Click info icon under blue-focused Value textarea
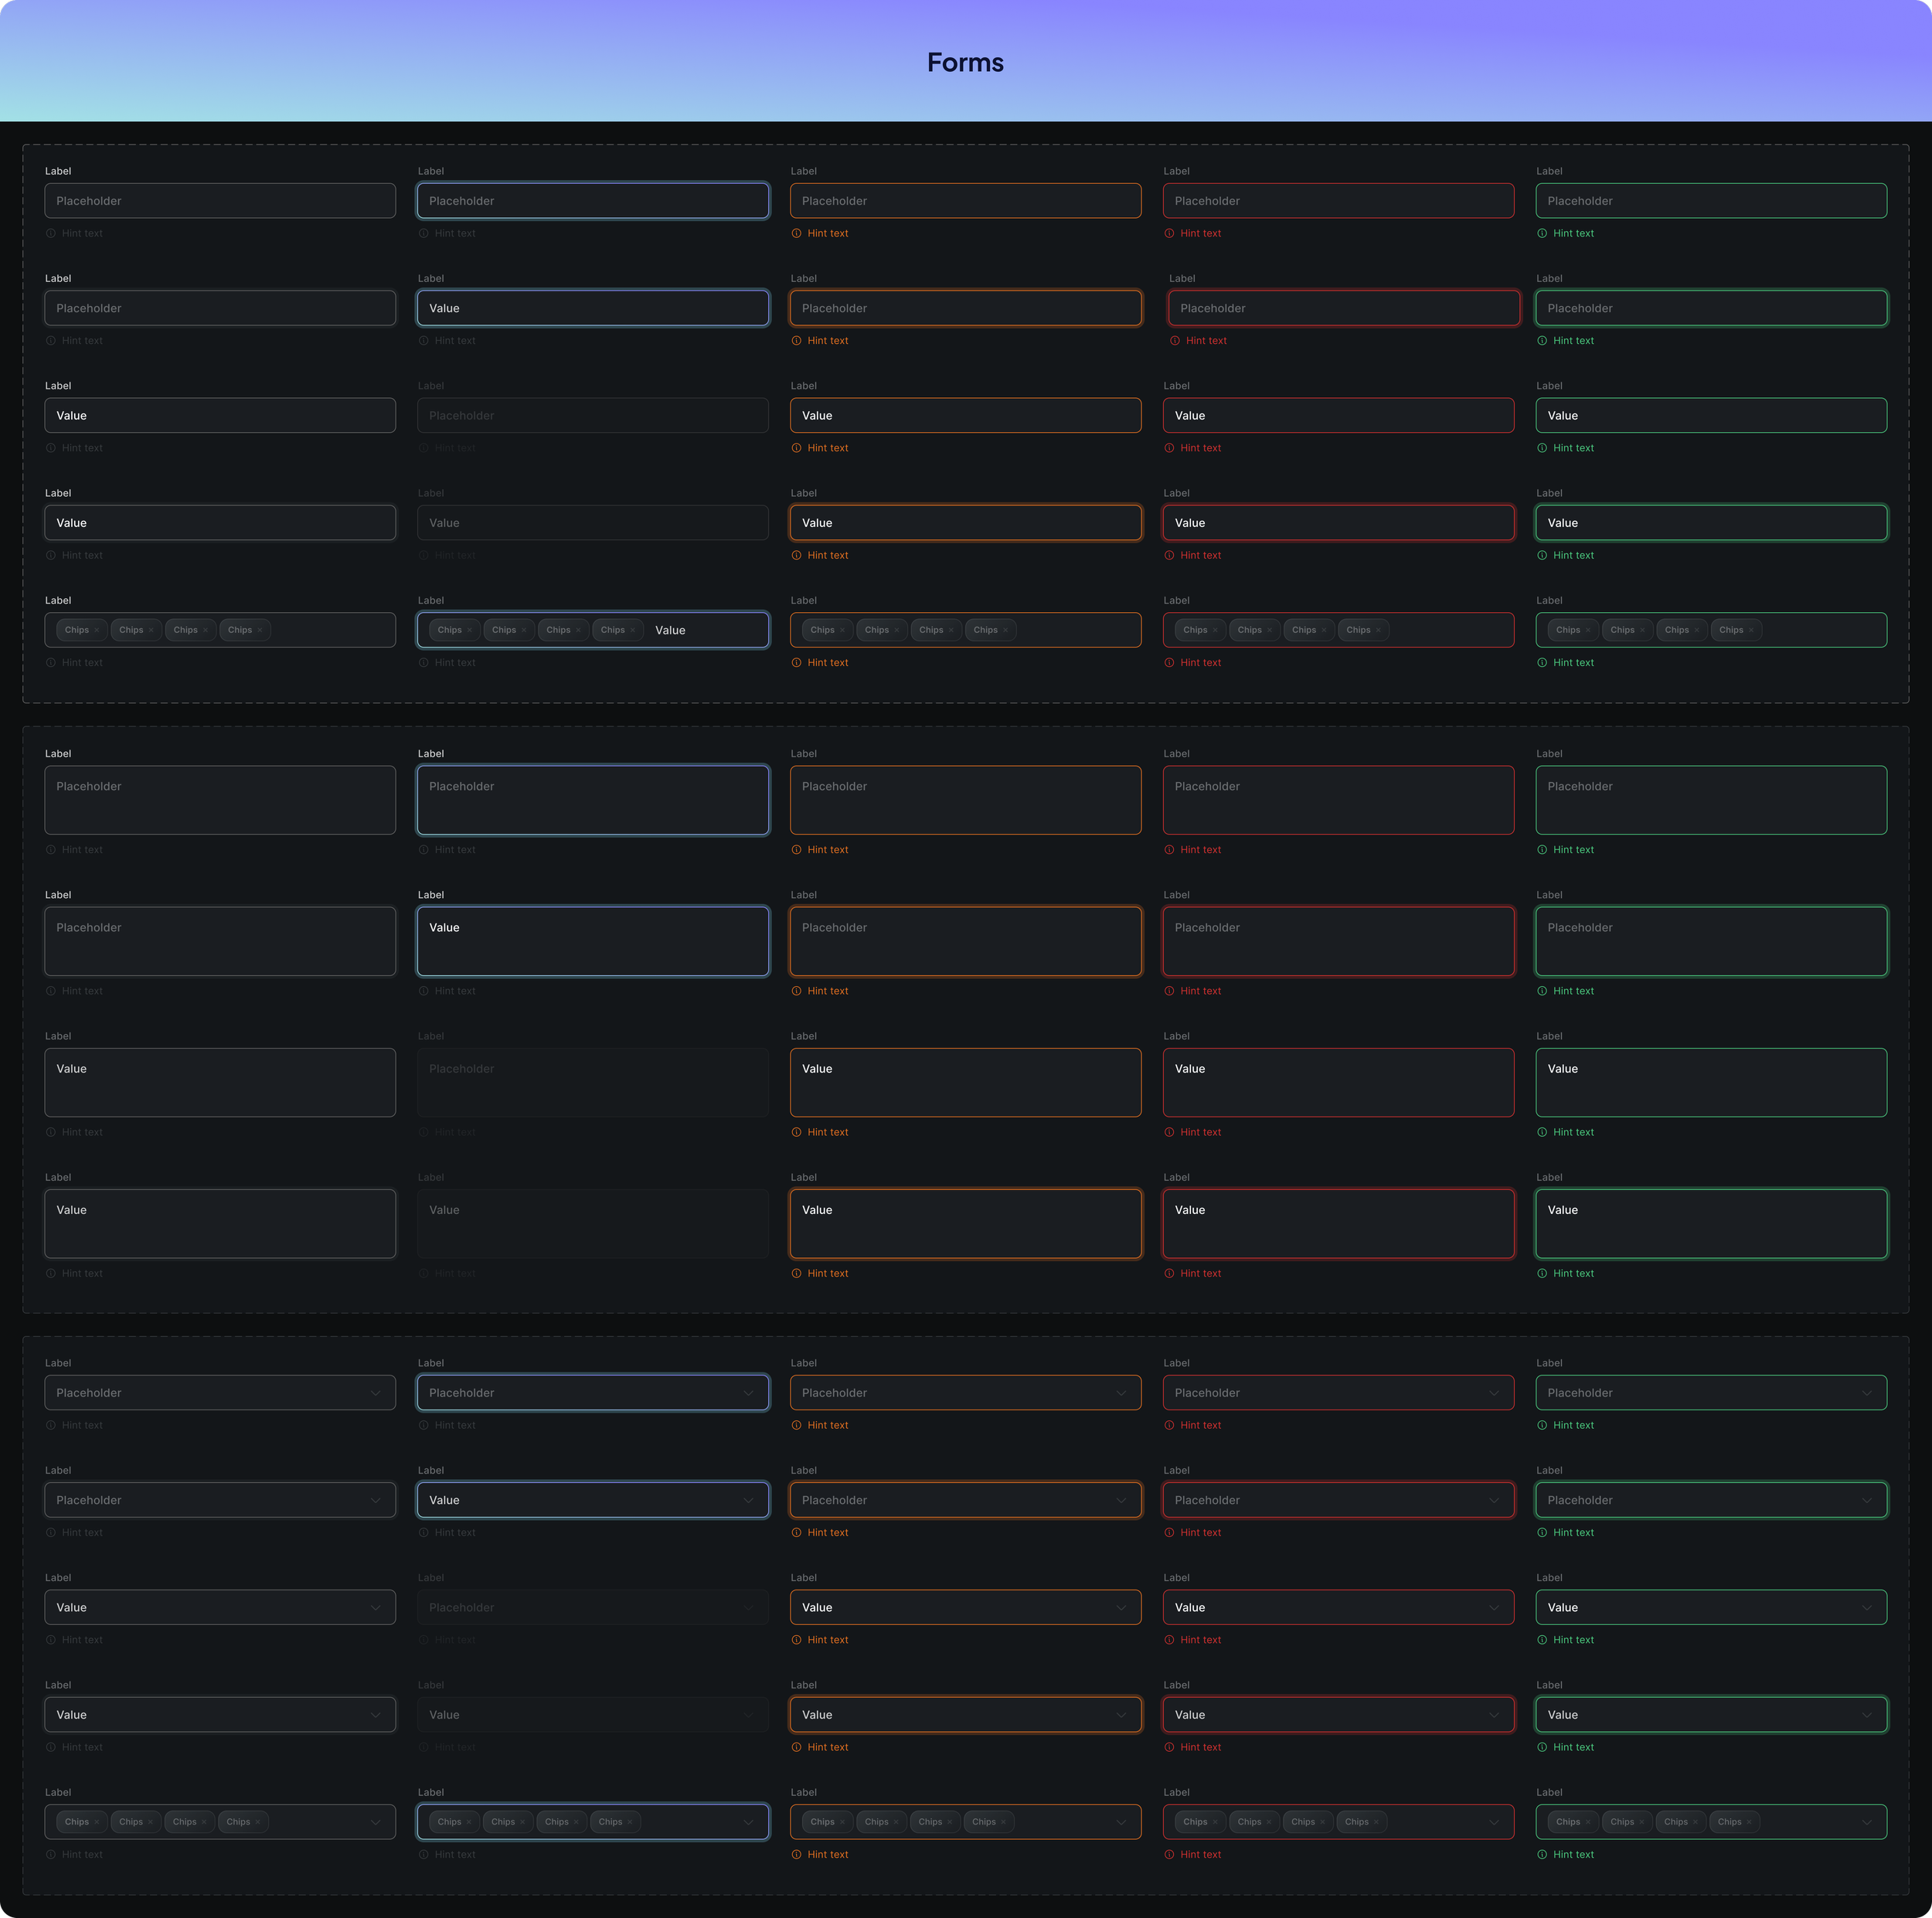Viewport: 1932px width, 1918px height. (423, 991)
